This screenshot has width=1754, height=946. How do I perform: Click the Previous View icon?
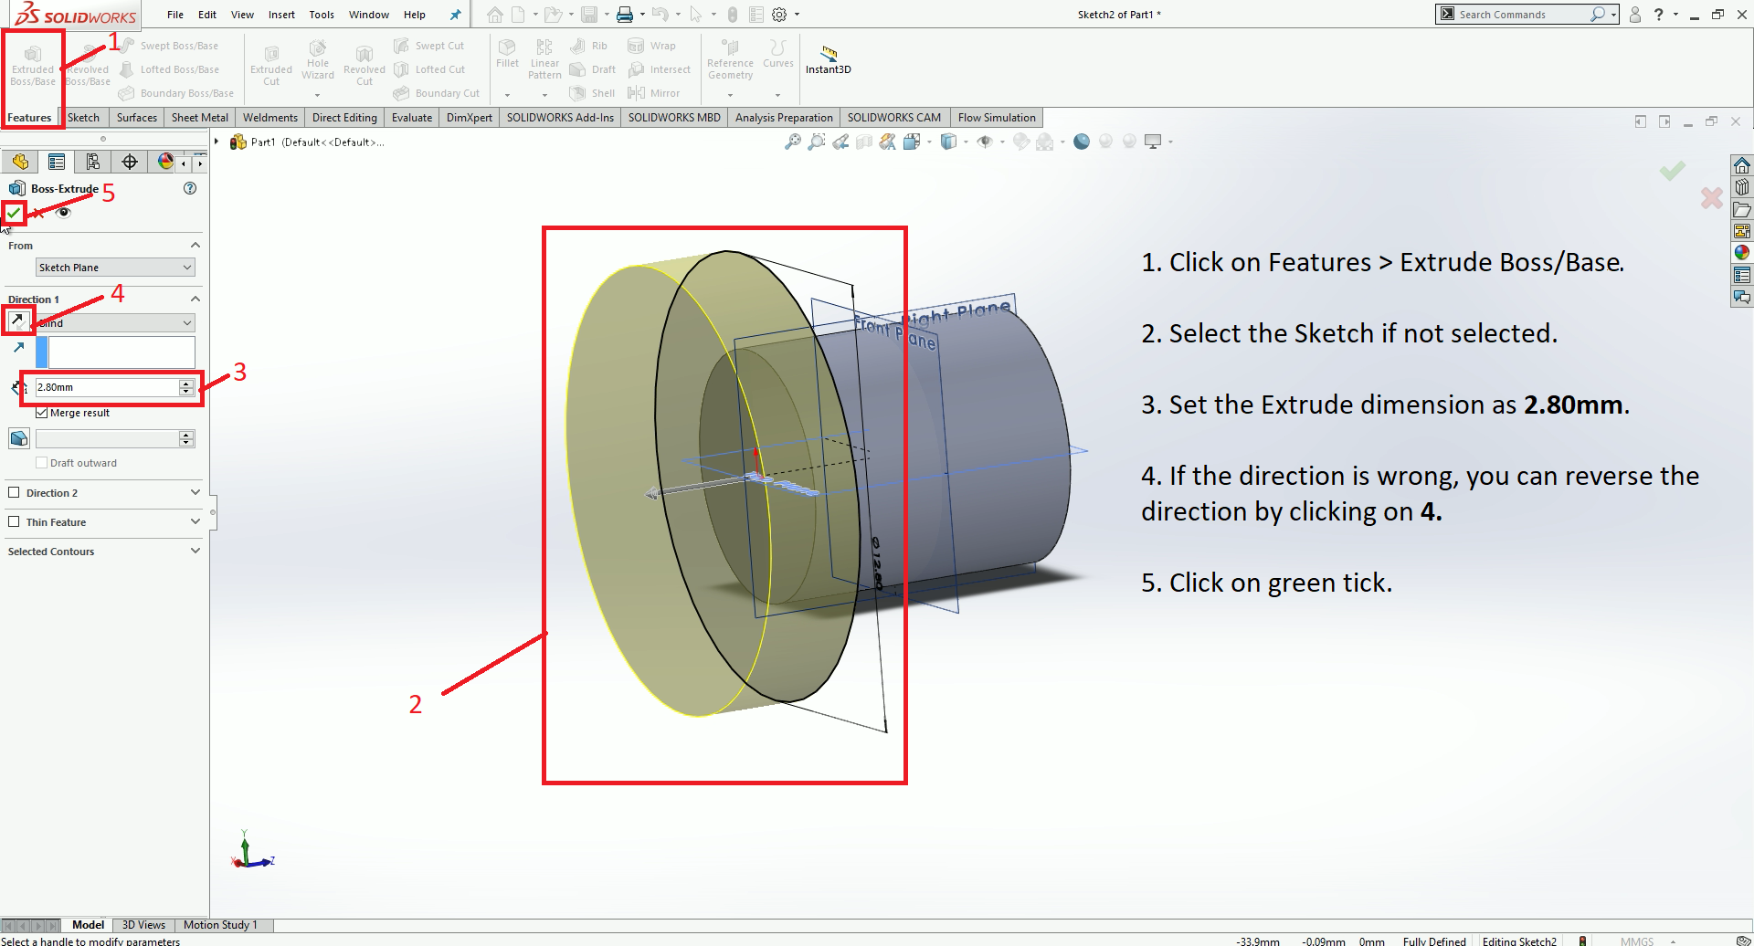tap(840, 142)
